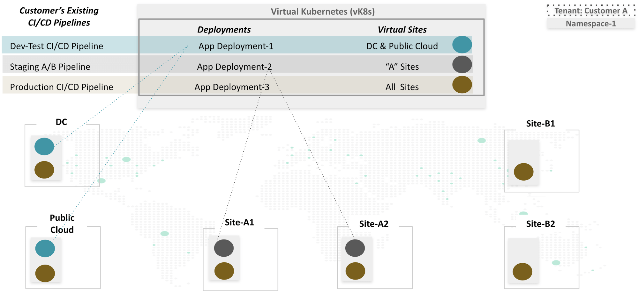
Task: Select the Production CI/CD Pipeline row
Action: pyautogui.click(x=61, y=86)
